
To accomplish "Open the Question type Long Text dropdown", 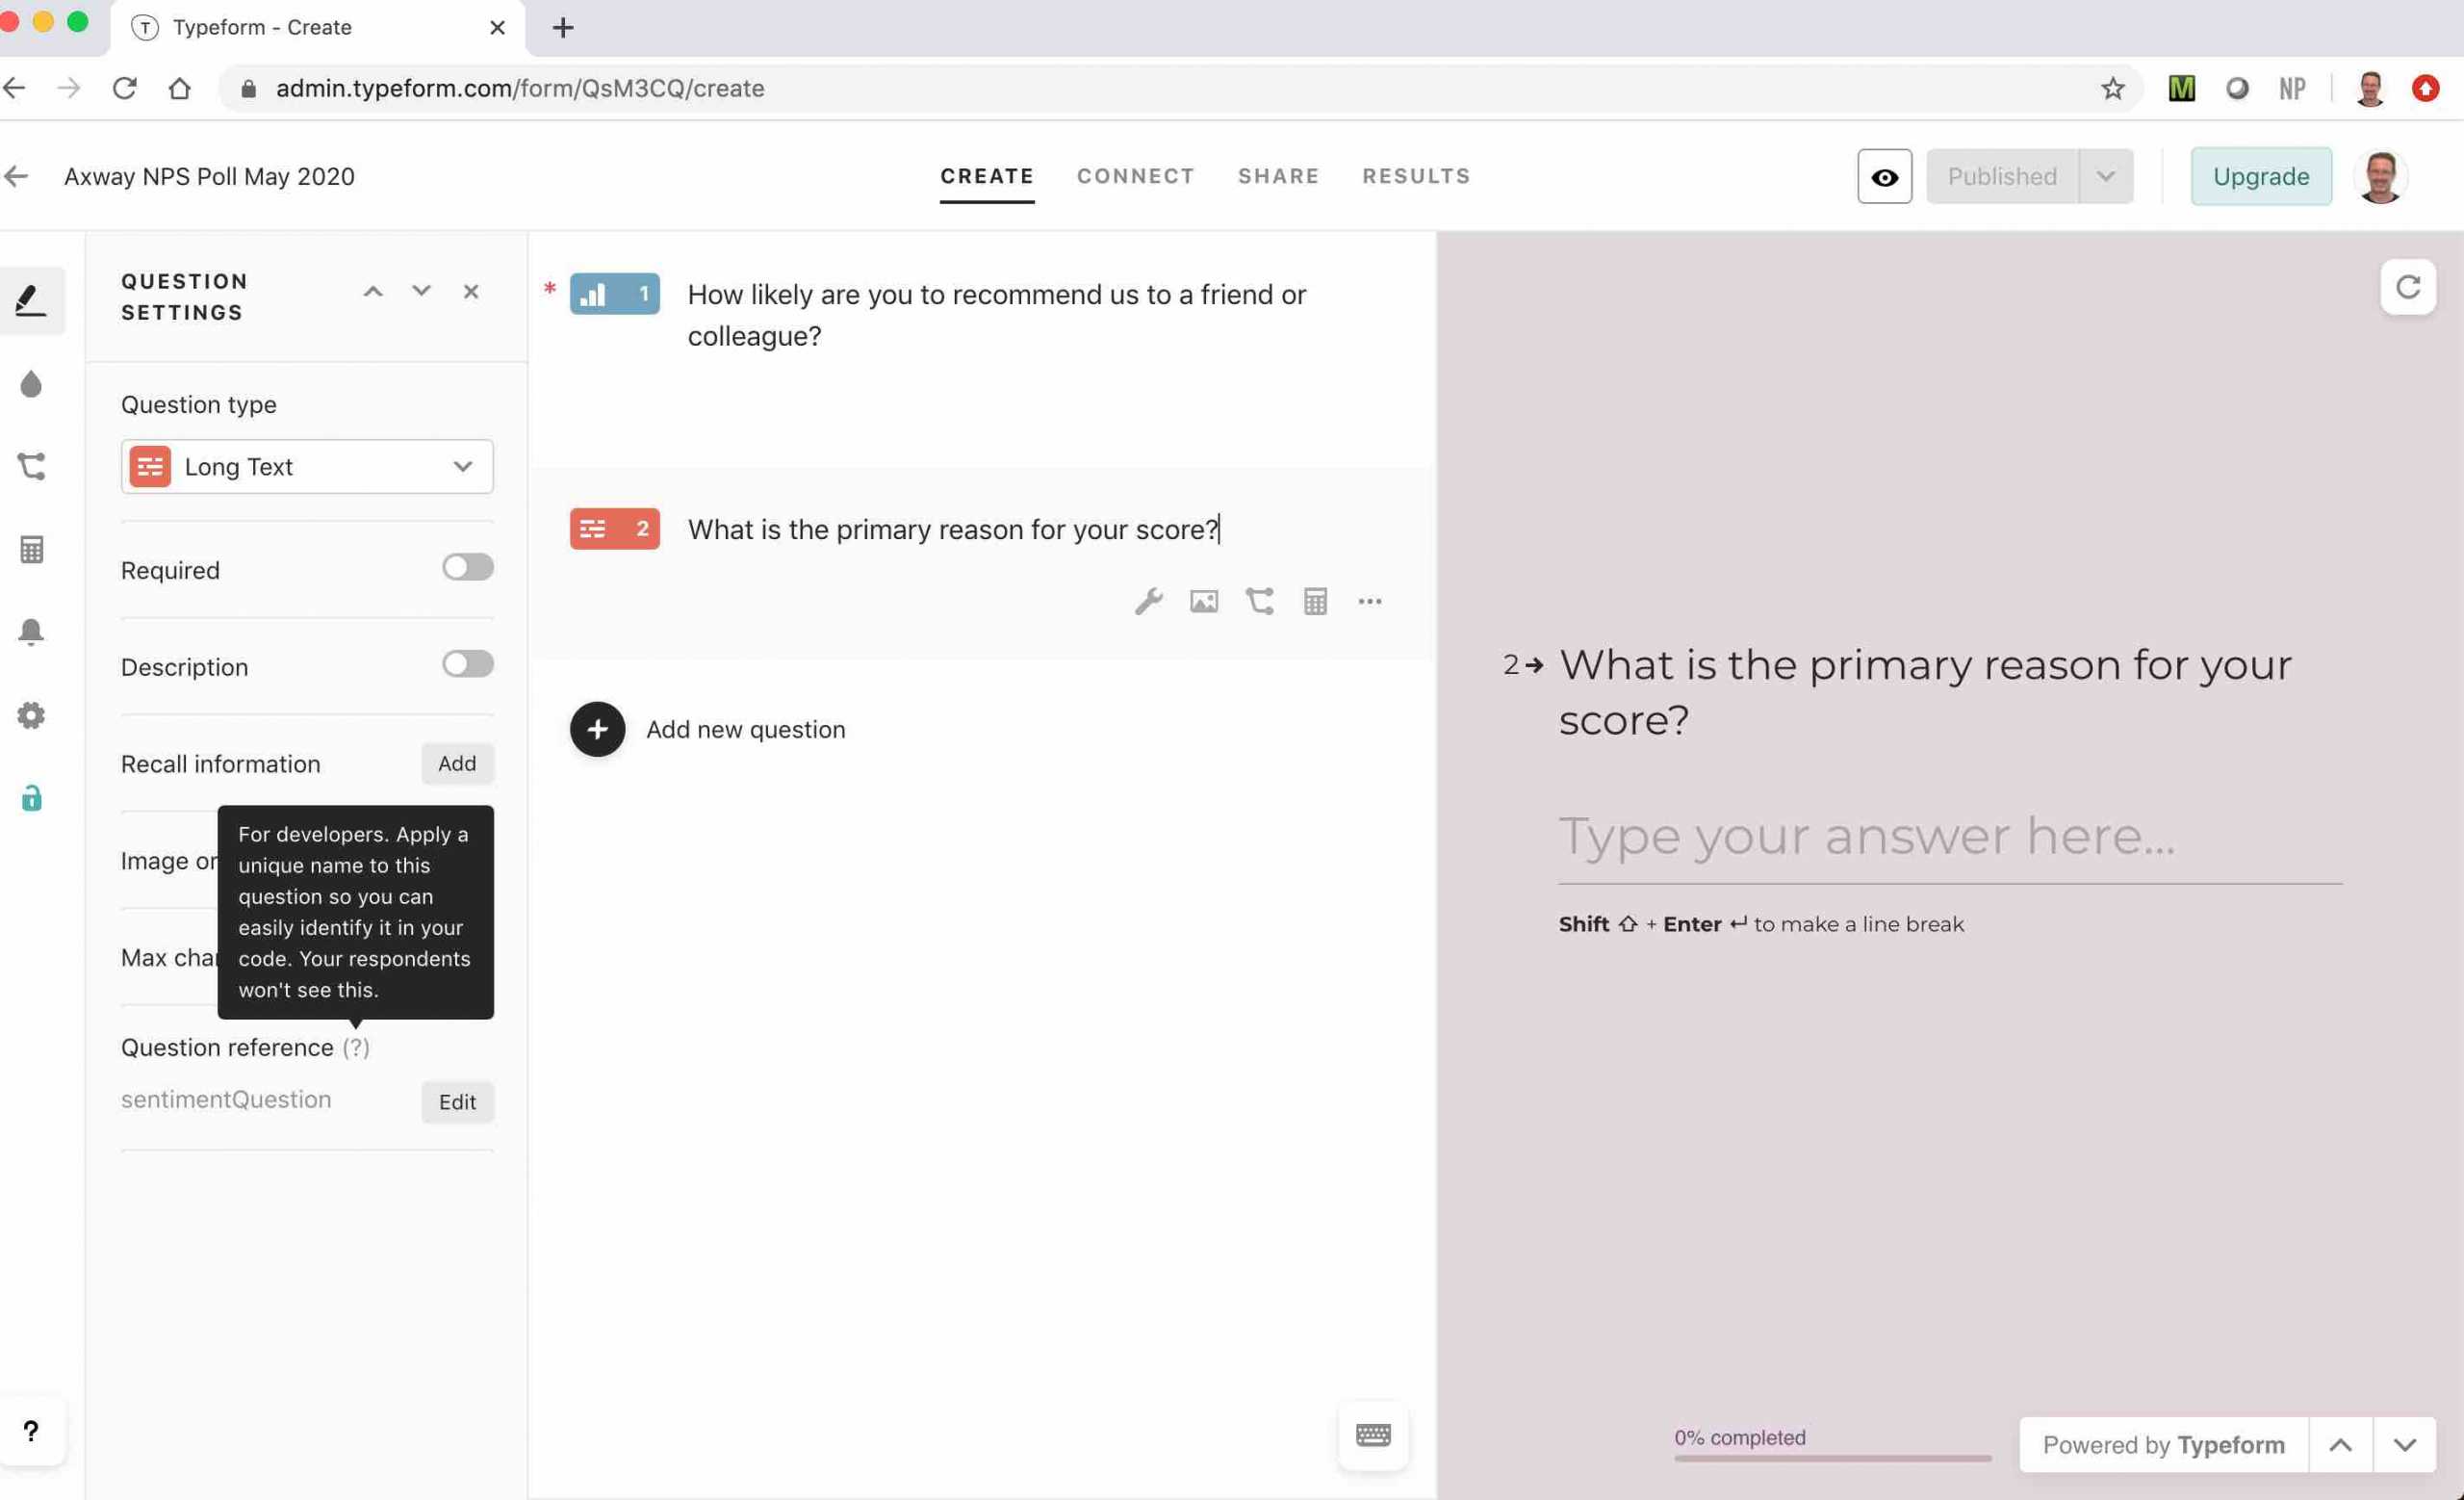I will [307, 466].
